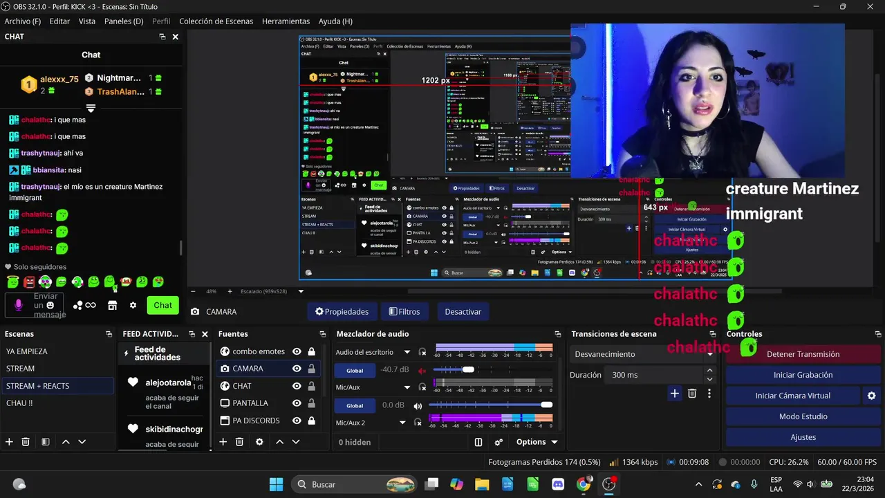
Task: Enable Modo Estudio
Action: (803, 416)
